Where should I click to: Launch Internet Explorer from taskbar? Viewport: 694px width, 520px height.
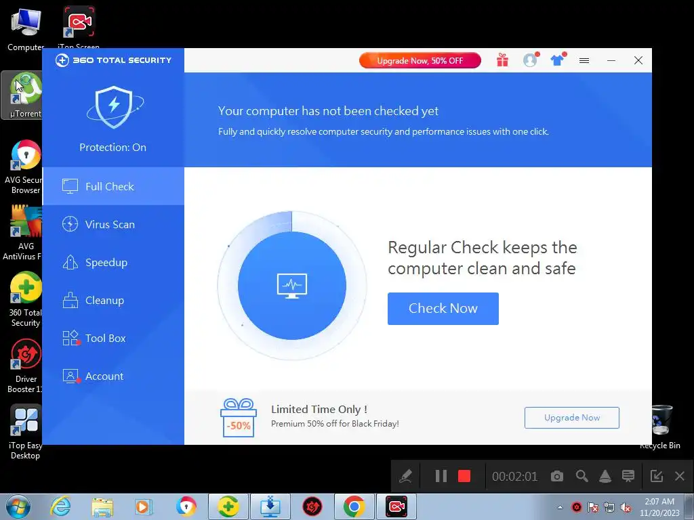point(60,506)
